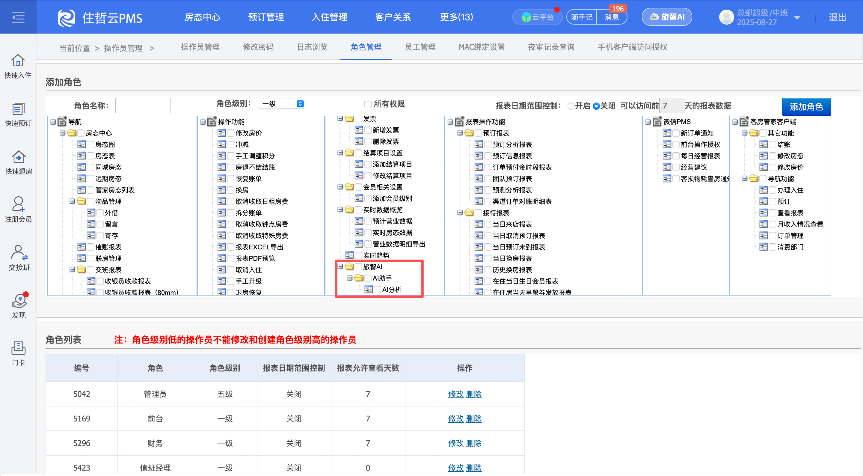863x476 pixels.
Task: Select the 关闭 radio button
Action: [x=596, y=106]
